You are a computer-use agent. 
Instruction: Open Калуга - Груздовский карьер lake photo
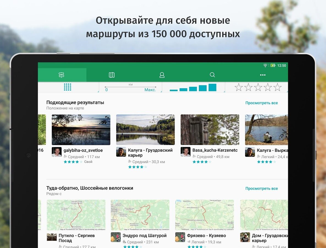[x=145, y=130]
